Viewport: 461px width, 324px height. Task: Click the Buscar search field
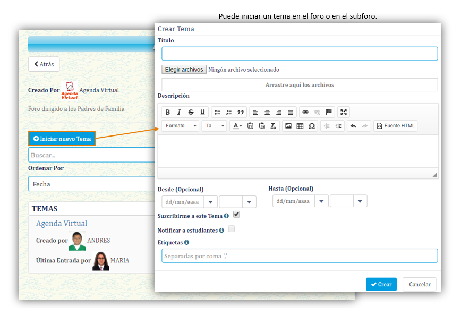click(92, 155)
